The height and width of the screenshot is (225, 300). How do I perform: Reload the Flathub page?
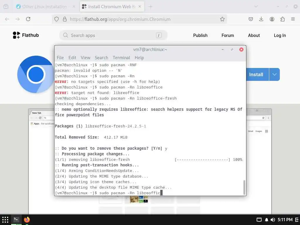tap(28, 19)
